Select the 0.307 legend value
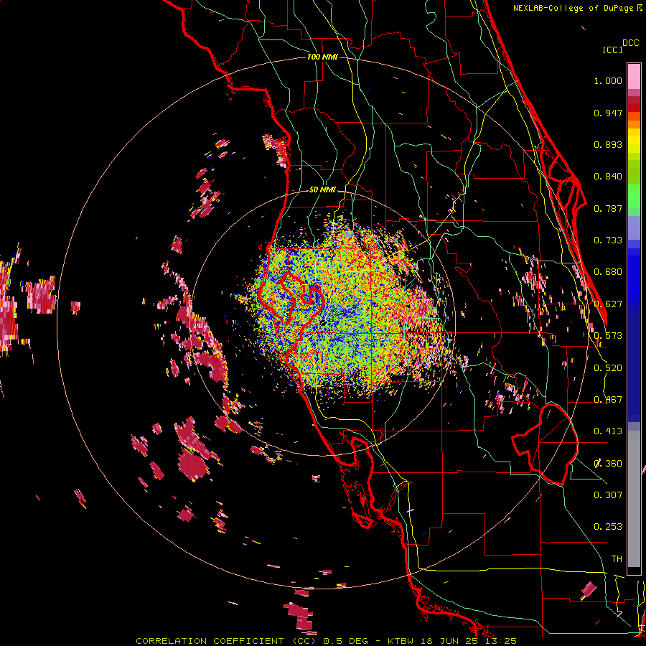646x646 pixels. [608, 495]
